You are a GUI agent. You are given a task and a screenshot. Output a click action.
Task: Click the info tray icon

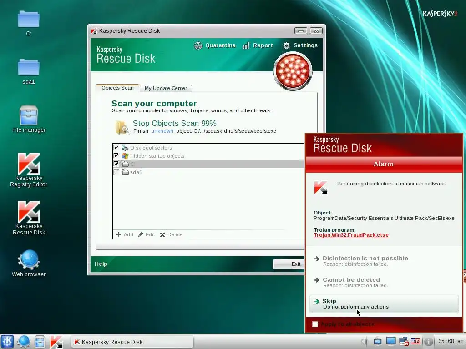pyautogui.click(x=428, y=342)
